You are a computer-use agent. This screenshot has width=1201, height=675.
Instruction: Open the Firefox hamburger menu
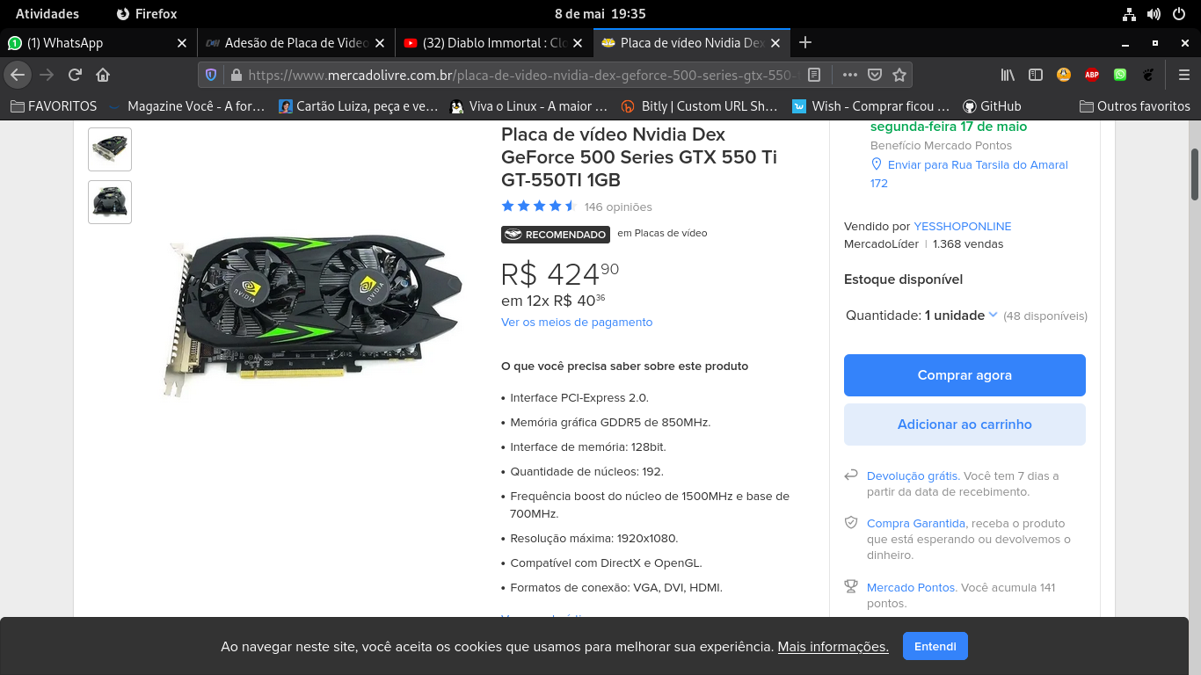1183,75
